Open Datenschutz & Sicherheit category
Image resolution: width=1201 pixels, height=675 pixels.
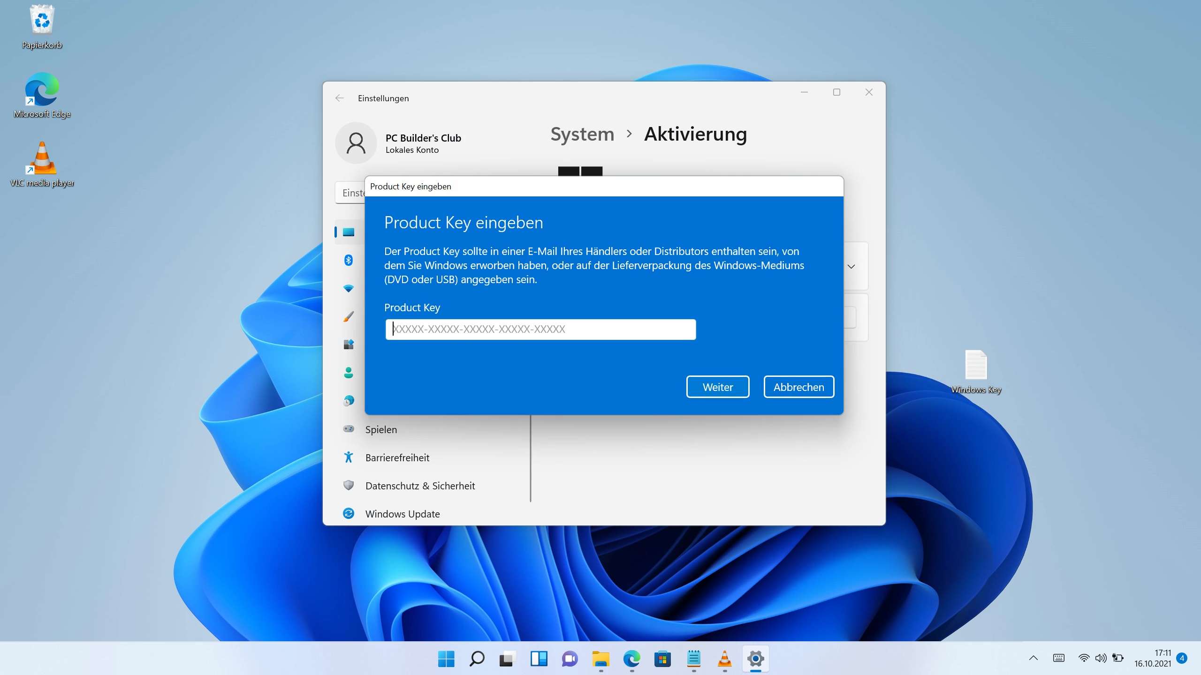pyautogui.click(x=420, y=486)
